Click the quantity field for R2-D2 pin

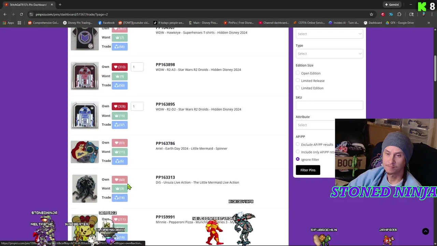(x=137, y=106)
